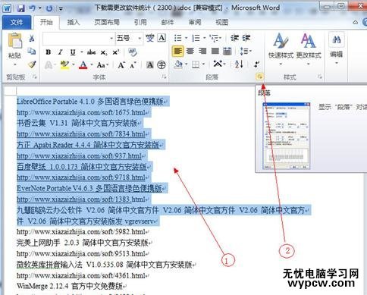Toggle Underline formatting

(73, 52)
